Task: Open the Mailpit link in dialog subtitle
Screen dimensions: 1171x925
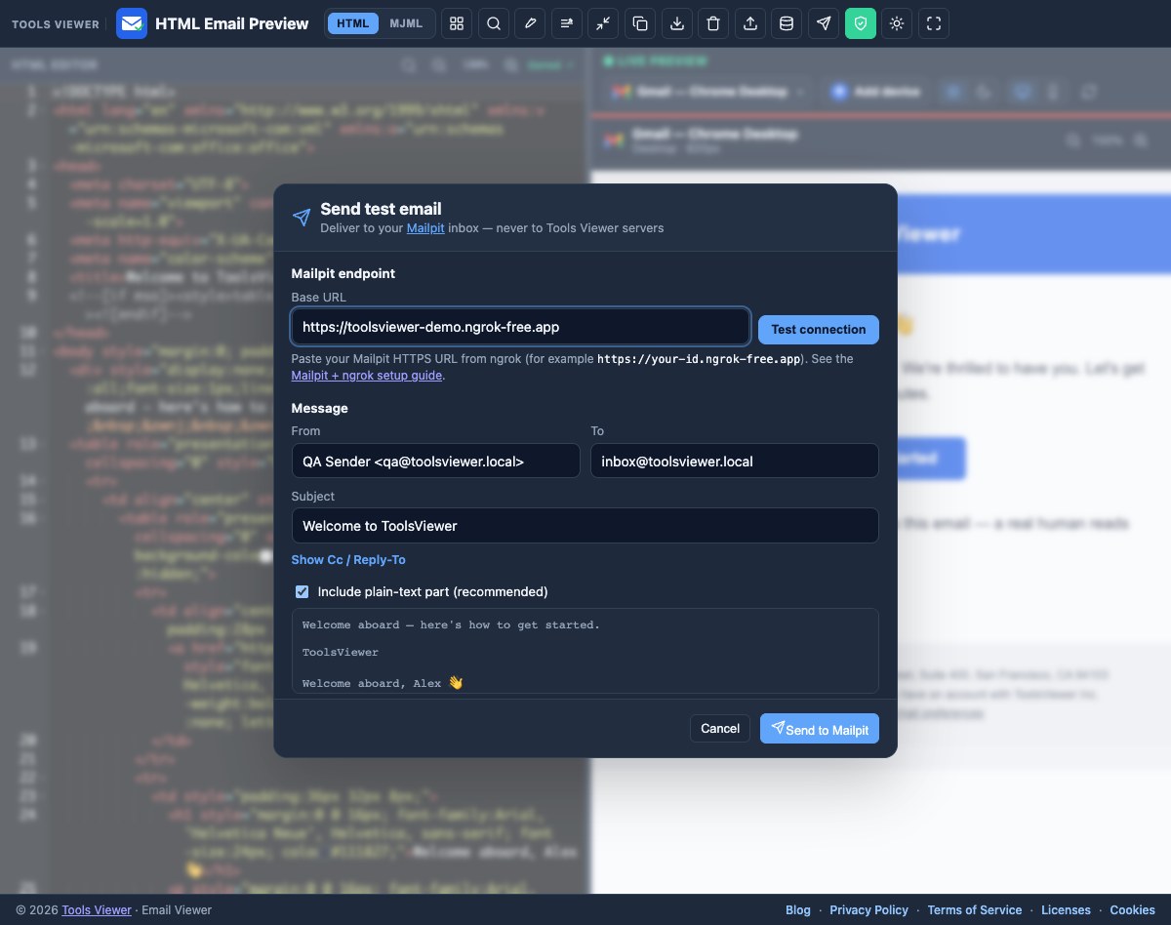Action: tap(425, 227)
